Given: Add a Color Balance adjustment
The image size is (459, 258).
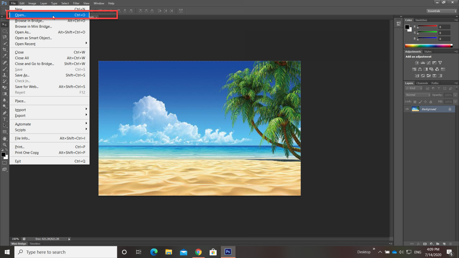Looking at the screenshot, I should click(420, 69).
